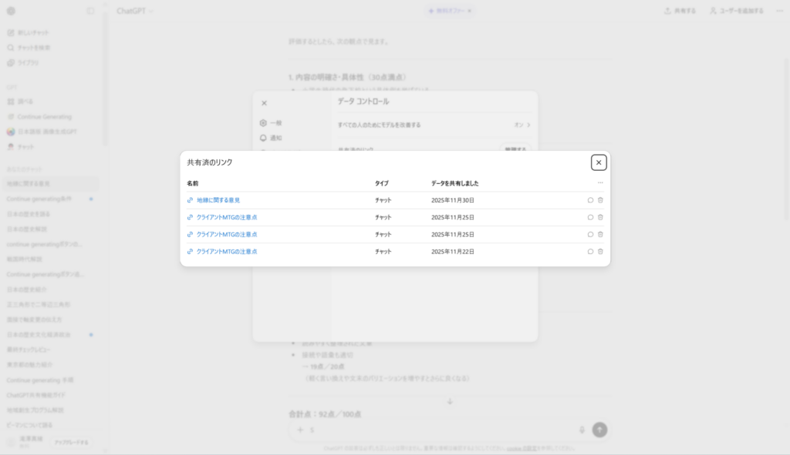Delete the upper 2025年11月25日 shared link
790x455 pixels.
[x=600, y=217]
